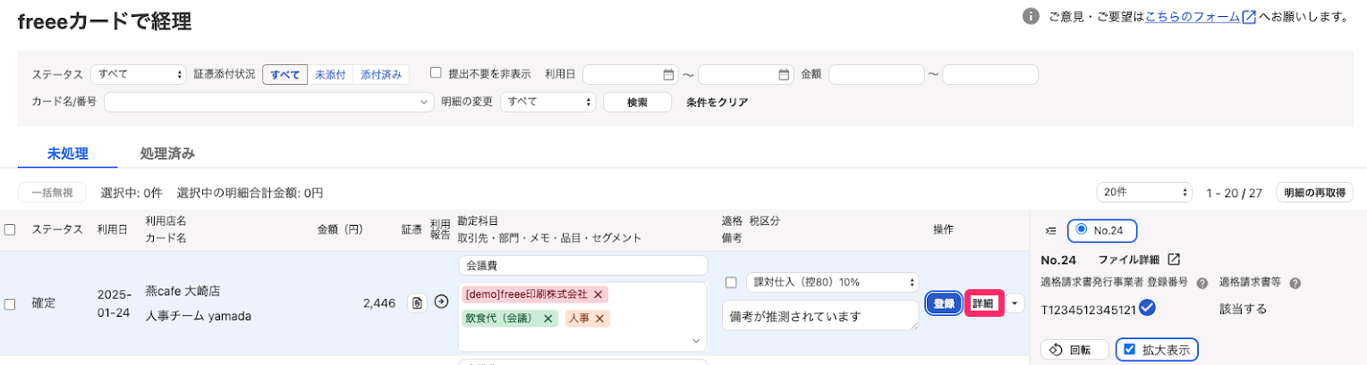
Task: Open the 課対仕入（控80）10% tax dropdown
Action: point(832,282)
